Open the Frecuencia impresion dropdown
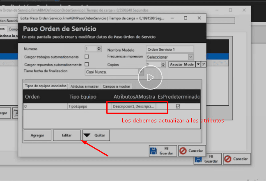 [190, 57]
